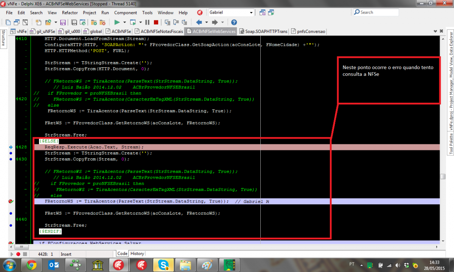Screen dimensions: 454x272
Task: Navigate back with blue left arrow
Action: (199, 22)
